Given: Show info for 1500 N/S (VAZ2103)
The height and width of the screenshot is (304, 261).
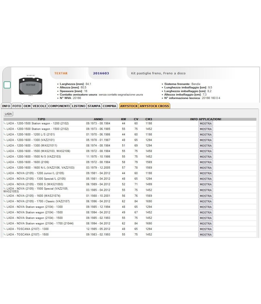Looking at the screenshot, I should pos(206,157).
